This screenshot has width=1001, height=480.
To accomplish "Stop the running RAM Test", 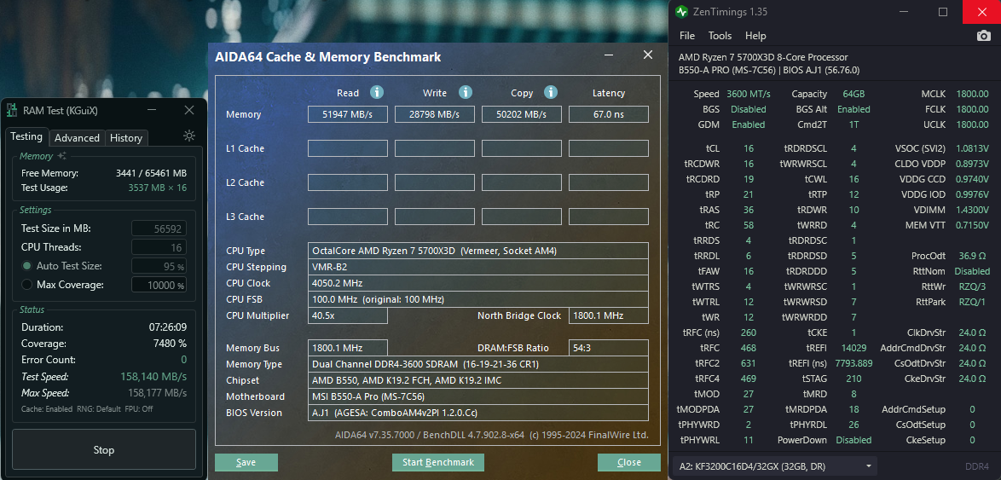I will coord(103,450).
